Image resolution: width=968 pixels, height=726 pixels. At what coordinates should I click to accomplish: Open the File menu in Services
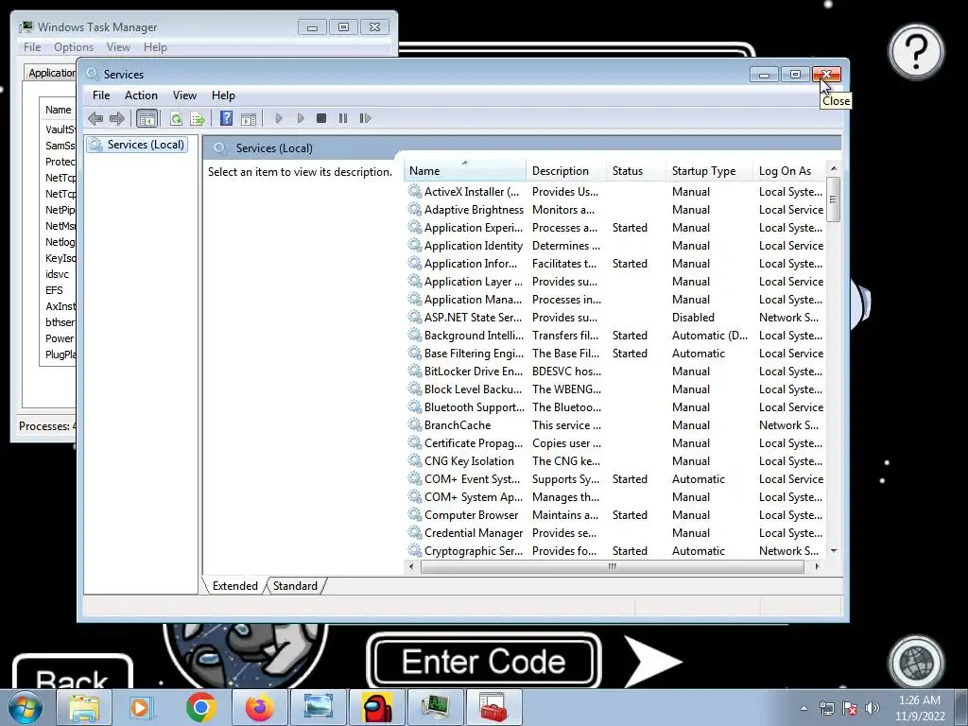(100, 95)
